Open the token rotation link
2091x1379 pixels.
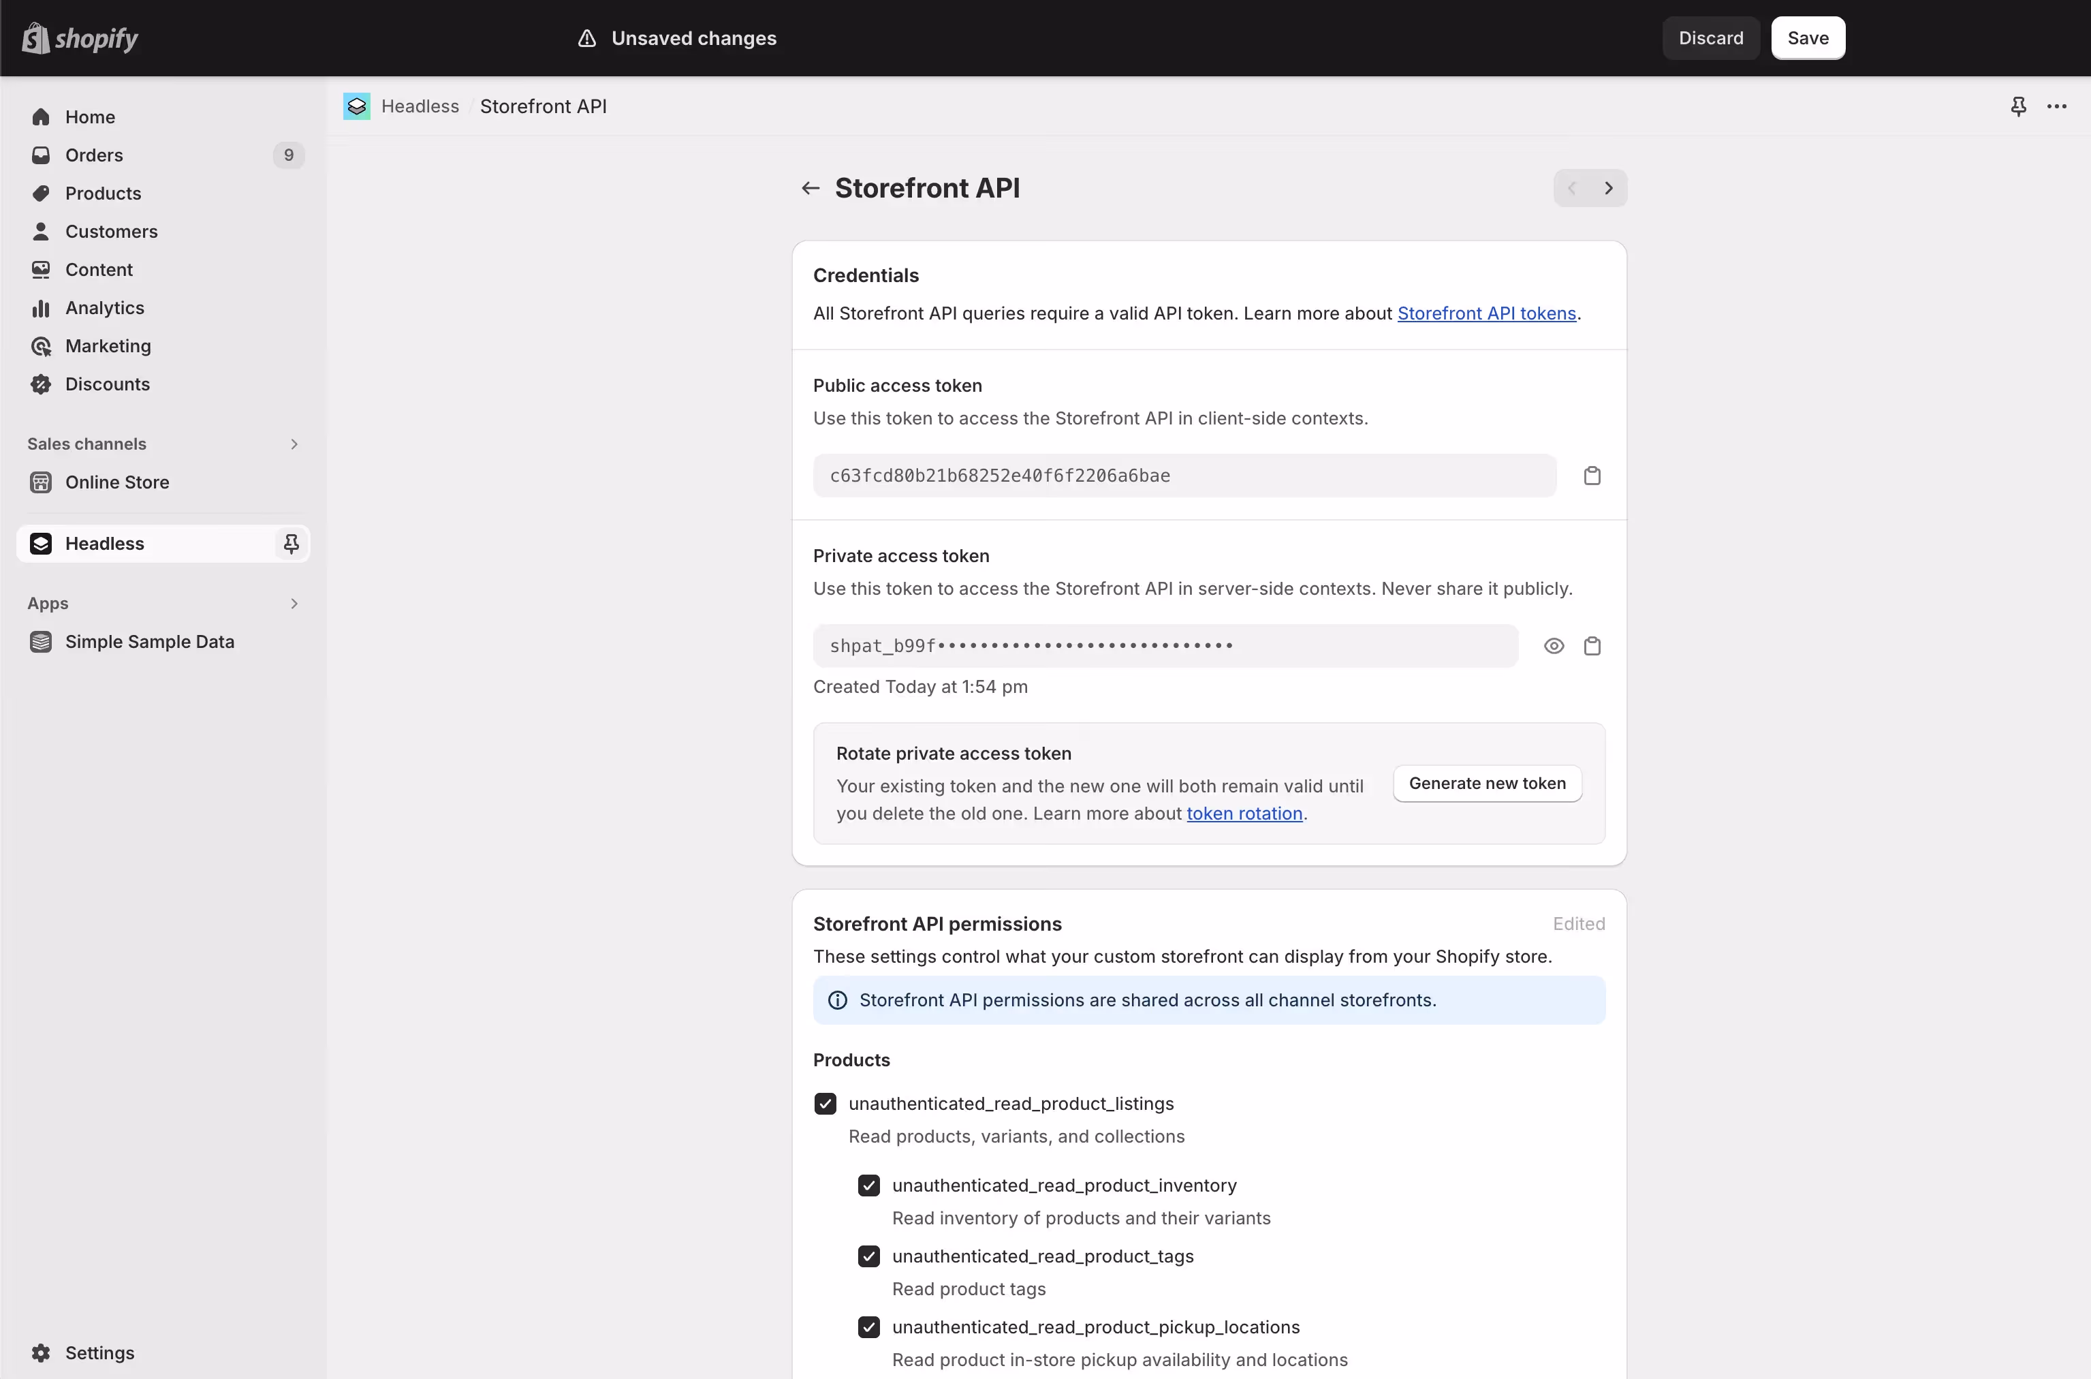1244,814
